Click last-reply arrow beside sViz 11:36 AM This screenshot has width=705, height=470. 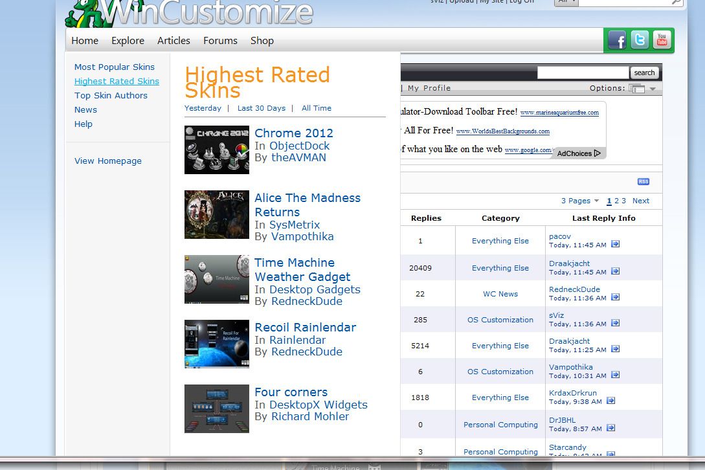pos(616,323)
